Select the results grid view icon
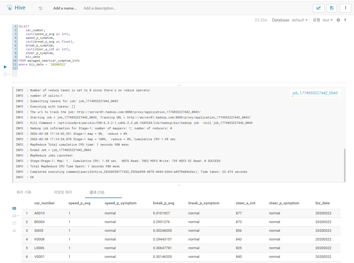The width and height of the screenshot is (354, 263). click(14, 208)
